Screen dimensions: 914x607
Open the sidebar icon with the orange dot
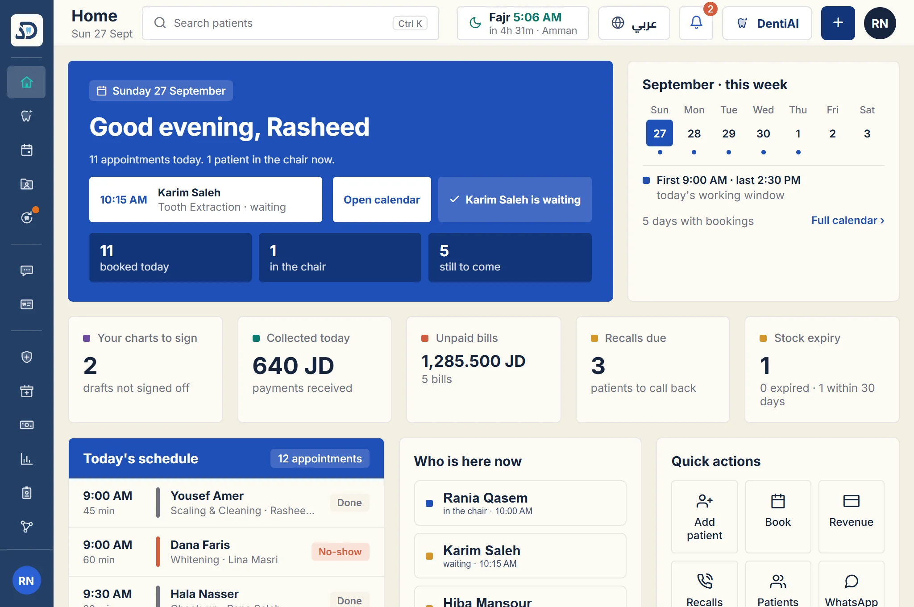point(26,217)
